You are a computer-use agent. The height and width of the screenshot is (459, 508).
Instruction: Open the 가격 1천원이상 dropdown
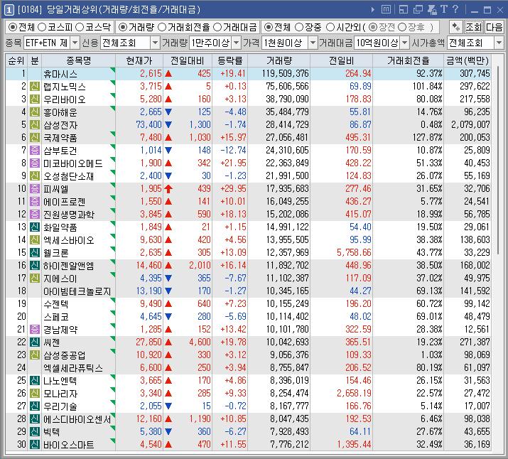click(313, 43)
